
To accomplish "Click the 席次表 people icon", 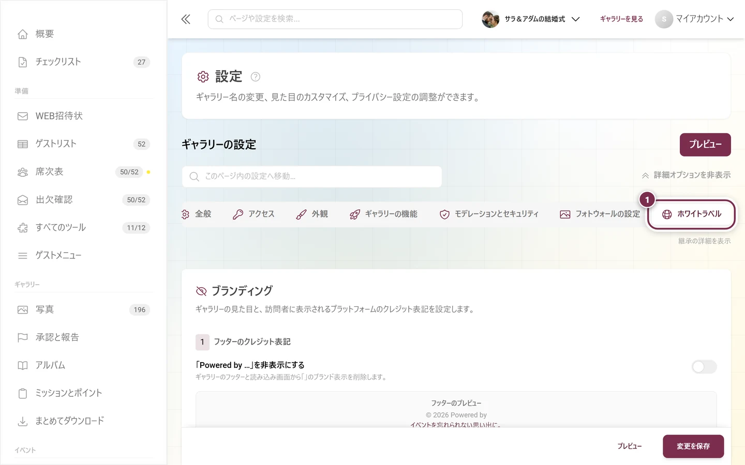I will click(23, 172).
